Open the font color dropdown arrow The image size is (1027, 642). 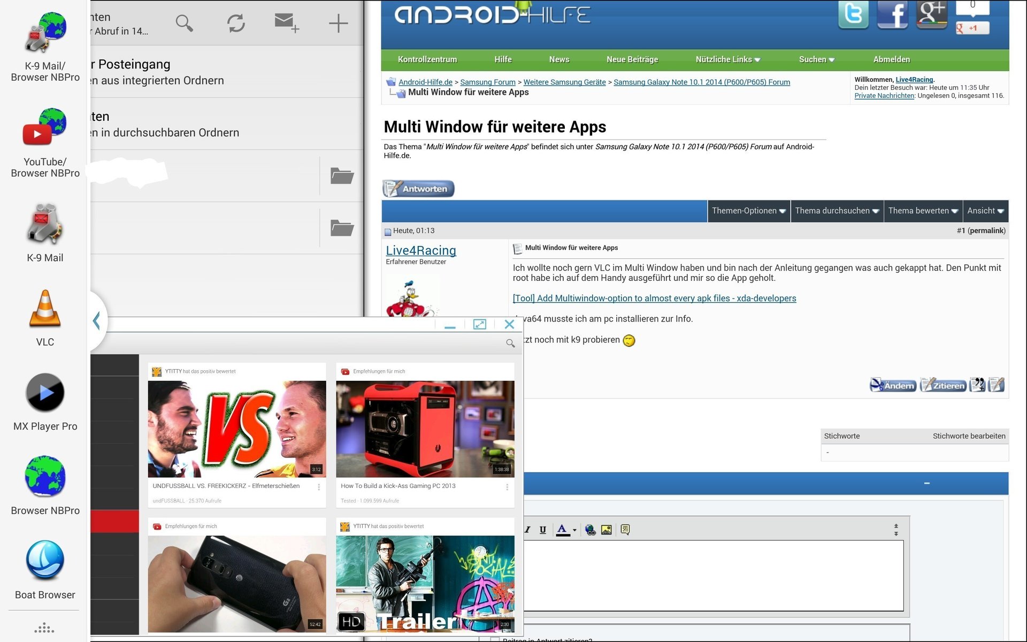tap(574, 530)
